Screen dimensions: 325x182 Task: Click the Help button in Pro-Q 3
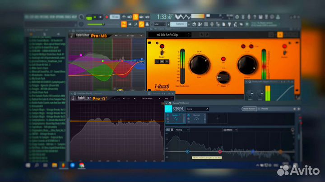pyautogui.click(x=167, y=98)
